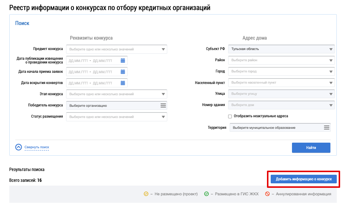Open the Субъект РФ dropdown
The image size is (342, 205).
[331, 49]
